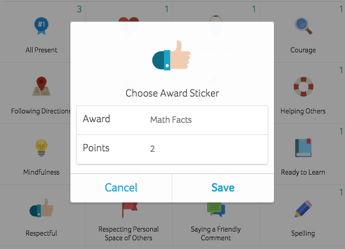Click the green count 3 on All Present

click(x=79, y=9)
